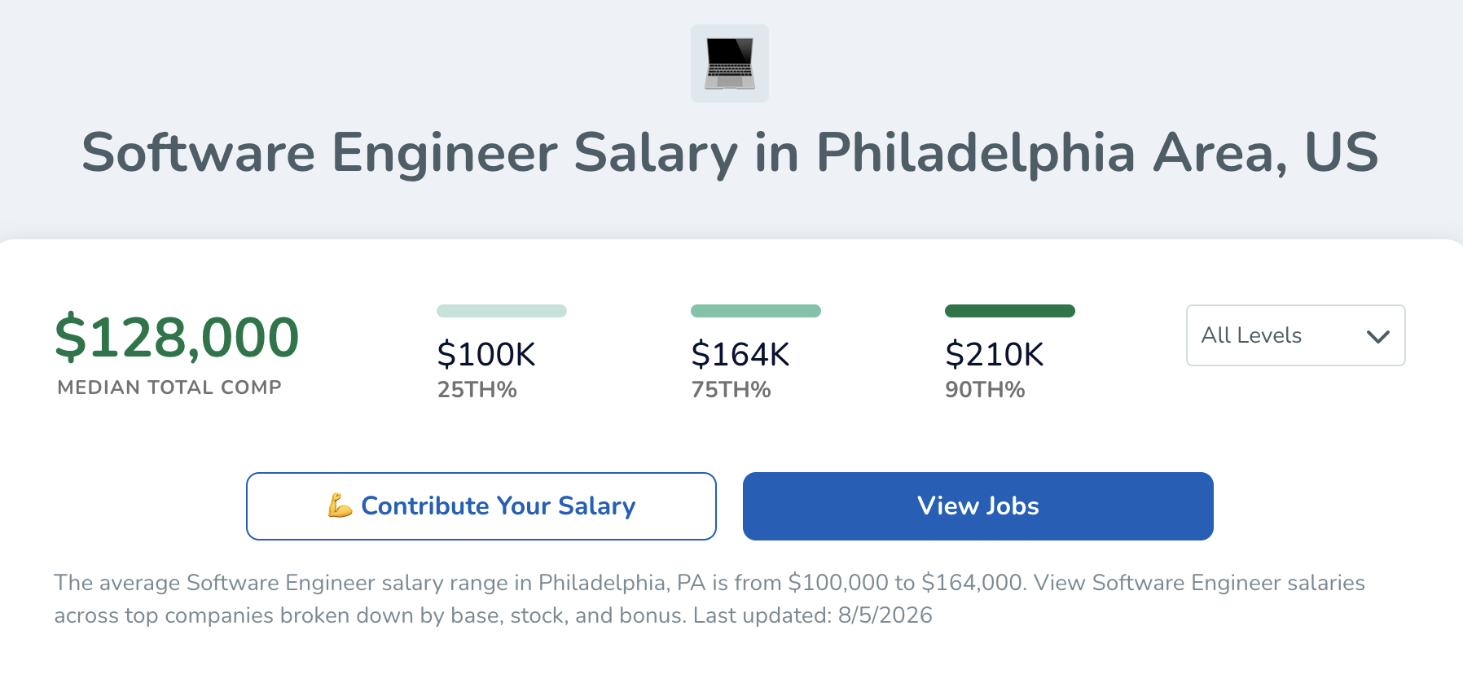Click the flexed bicep emoji icon

[x=340, y=505]
